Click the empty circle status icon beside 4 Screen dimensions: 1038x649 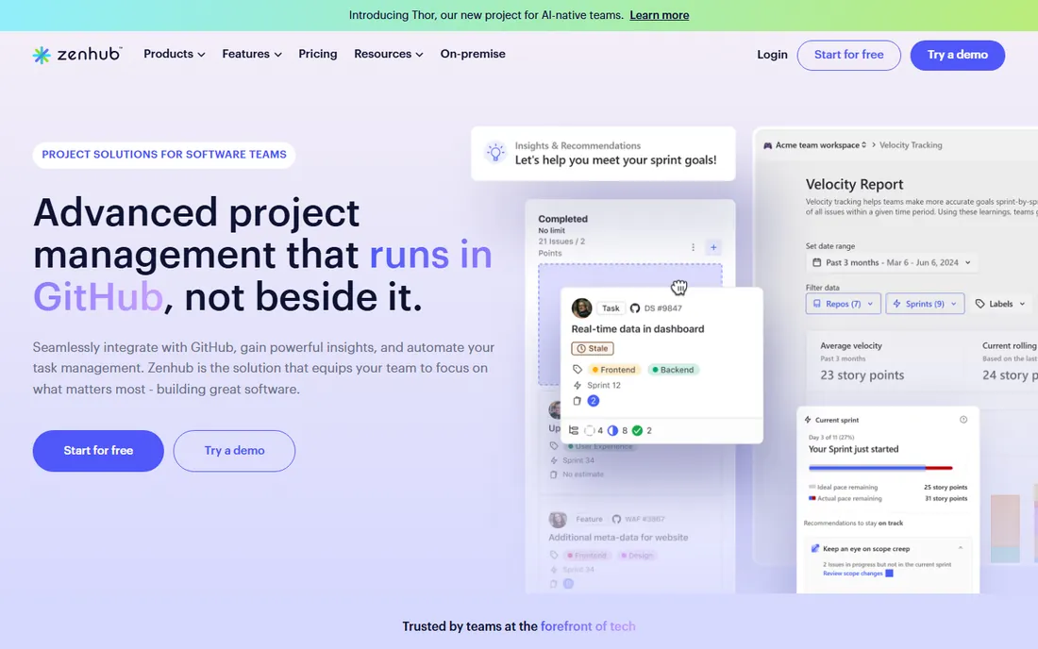589,431
